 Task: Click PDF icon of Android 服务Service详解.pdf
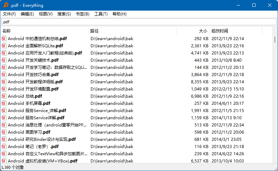pyautogui.click(x=4, y=118)
